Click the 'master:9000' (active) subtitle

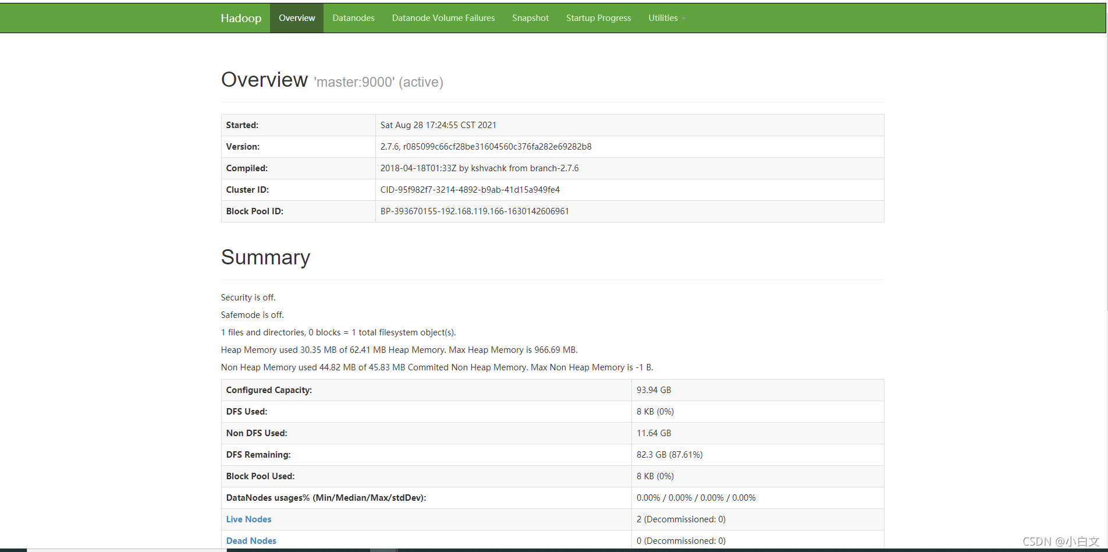pos(379,82)
